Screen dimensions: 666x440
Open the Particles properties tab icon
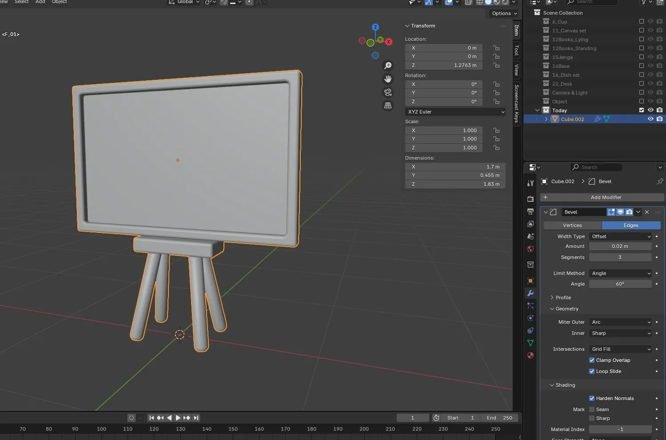(x=530, y=306)
